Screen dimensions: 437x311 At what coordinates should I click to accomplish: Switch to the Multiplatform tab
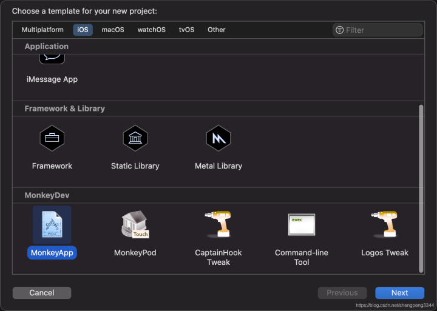pyautogui.click(x=42, y=30)
